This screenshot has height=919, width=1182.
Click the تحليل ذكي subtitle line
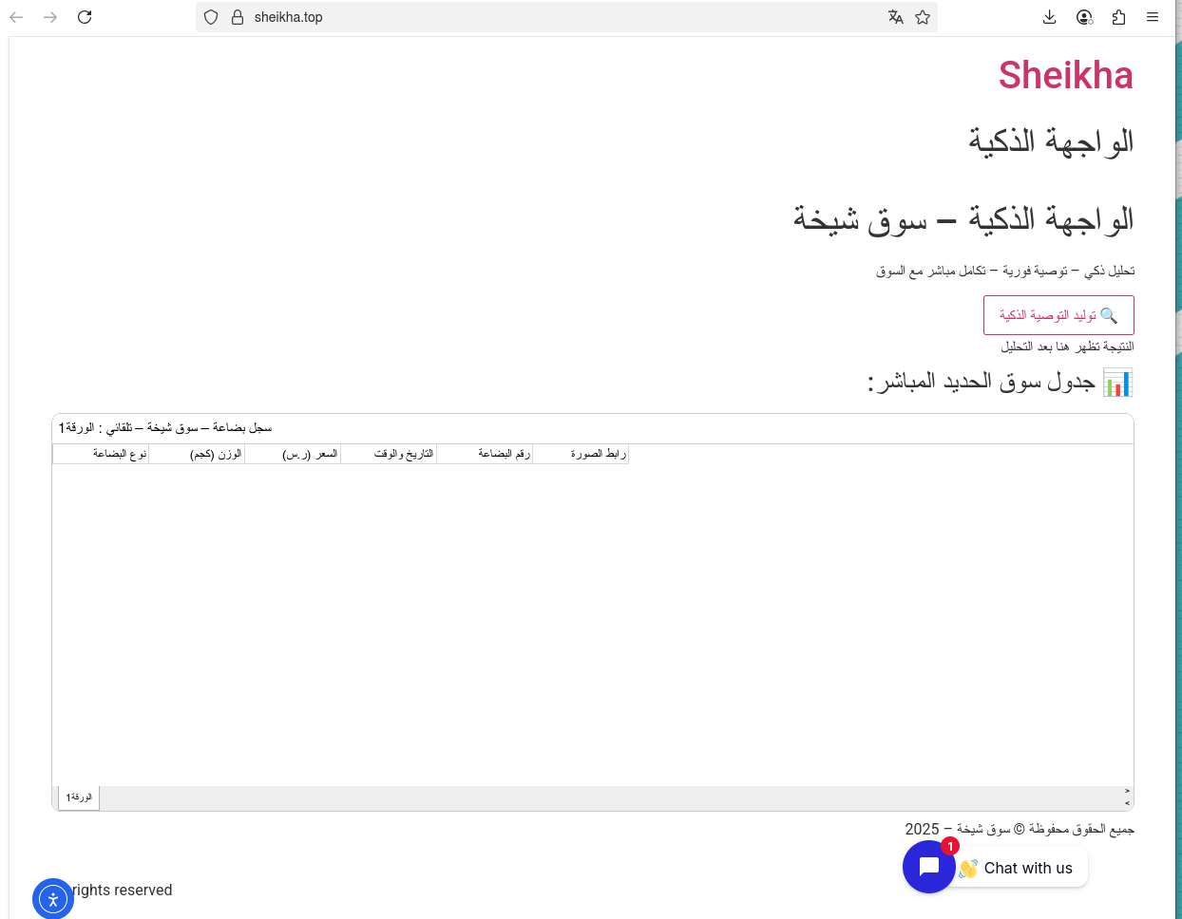1005,272
